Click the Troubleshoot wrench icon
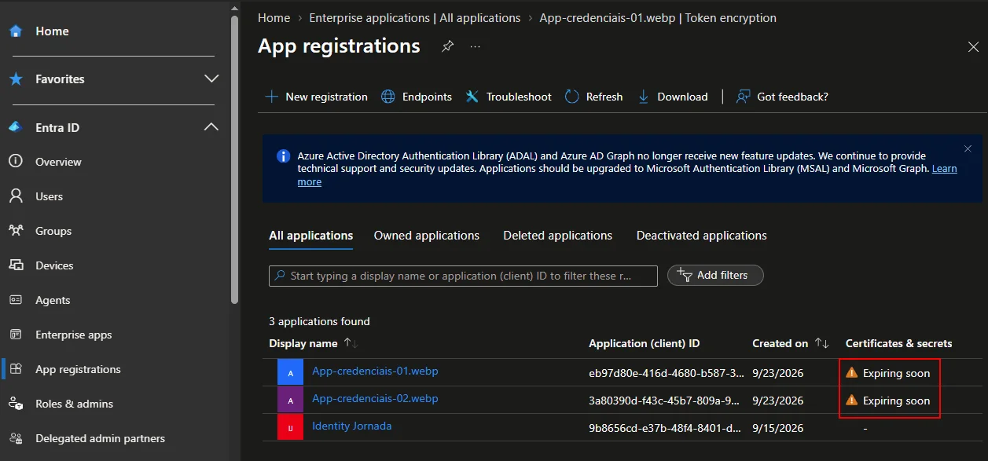The width and height of the screenshot is (988, 461). coord(472,97)
